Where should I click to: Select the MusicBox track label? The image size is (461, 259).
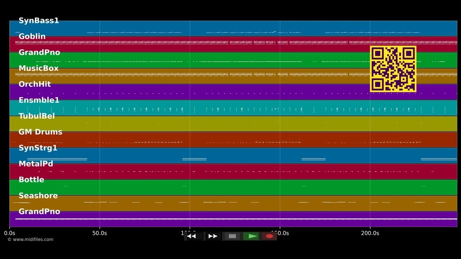point(38,68)
